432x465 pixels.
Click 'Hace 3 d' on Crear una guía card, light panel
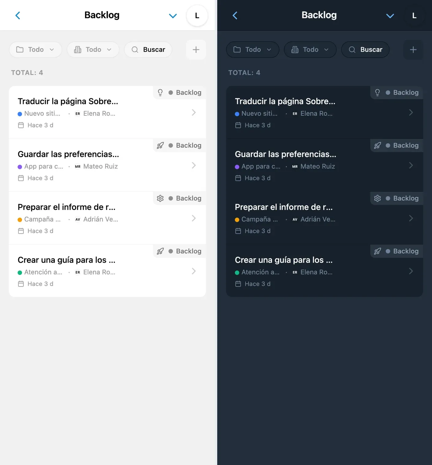(x=40, y=284)
